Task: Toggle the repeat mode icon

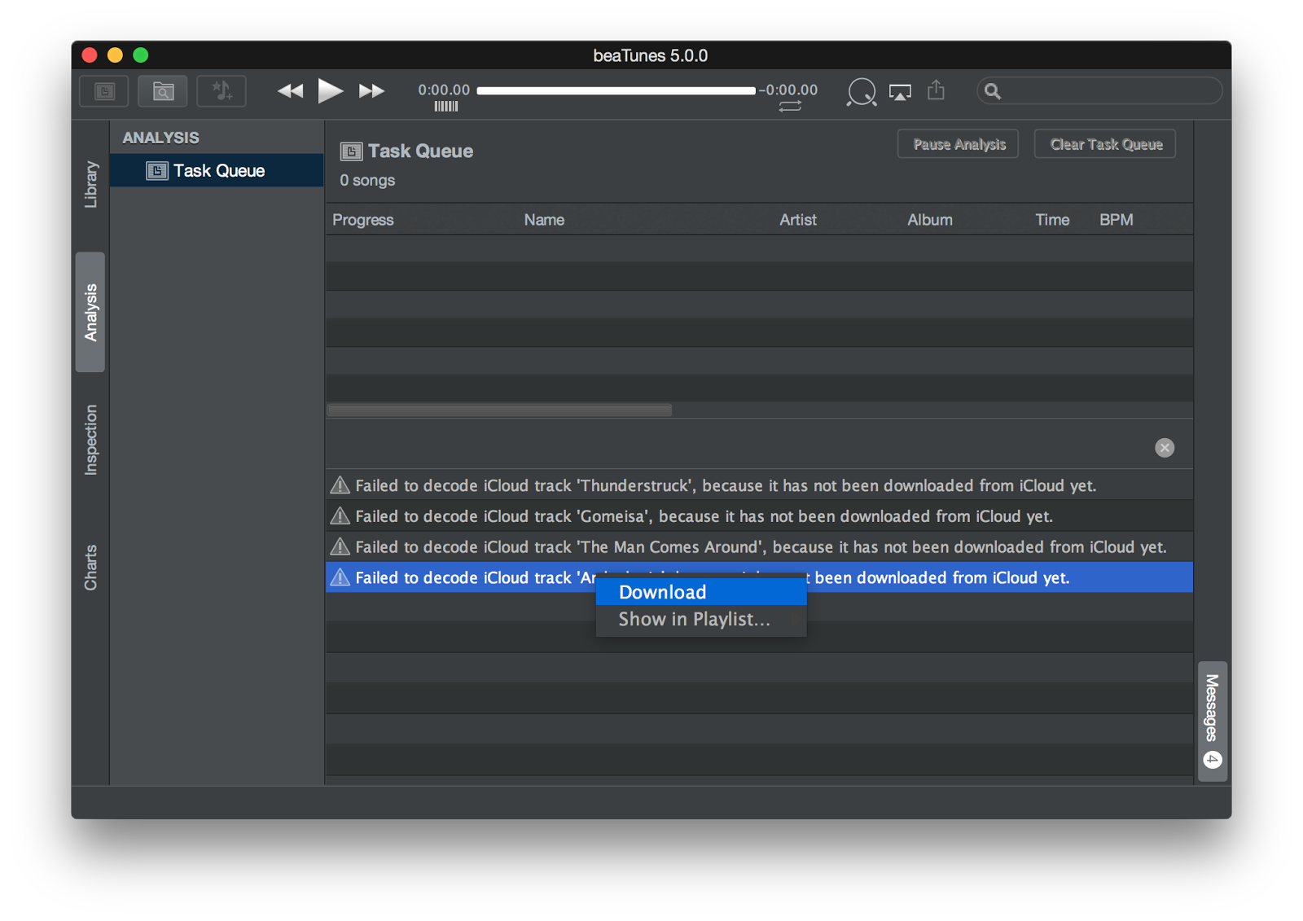Action: (789, 107)
